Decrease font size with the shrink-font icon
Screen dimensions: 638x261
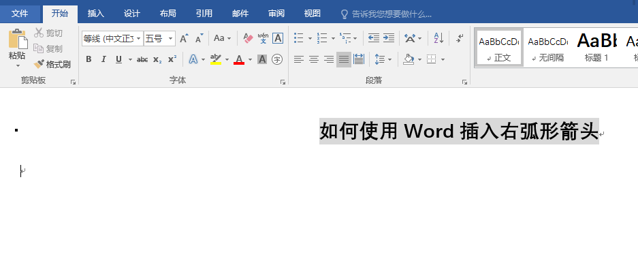pos(199,39)
